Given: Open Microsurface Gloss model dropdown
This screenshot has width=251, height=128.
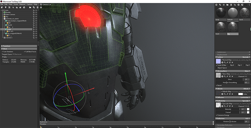Looking at the screenshot, I should (x=247, y=71).
